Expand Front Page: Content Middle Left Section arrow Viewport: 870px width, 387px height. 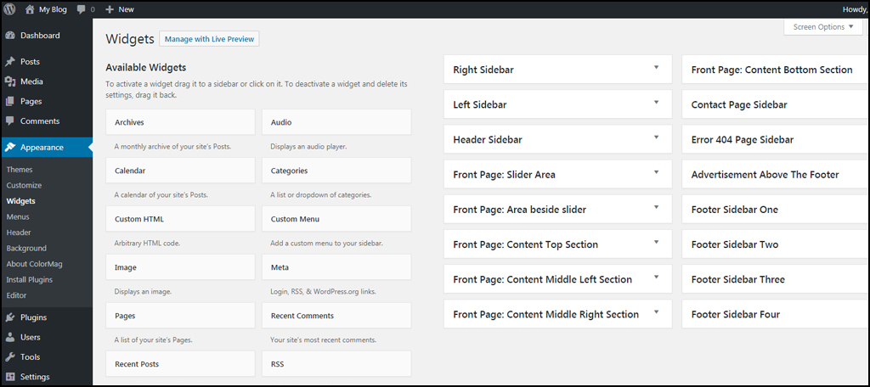tap(657, 277)
